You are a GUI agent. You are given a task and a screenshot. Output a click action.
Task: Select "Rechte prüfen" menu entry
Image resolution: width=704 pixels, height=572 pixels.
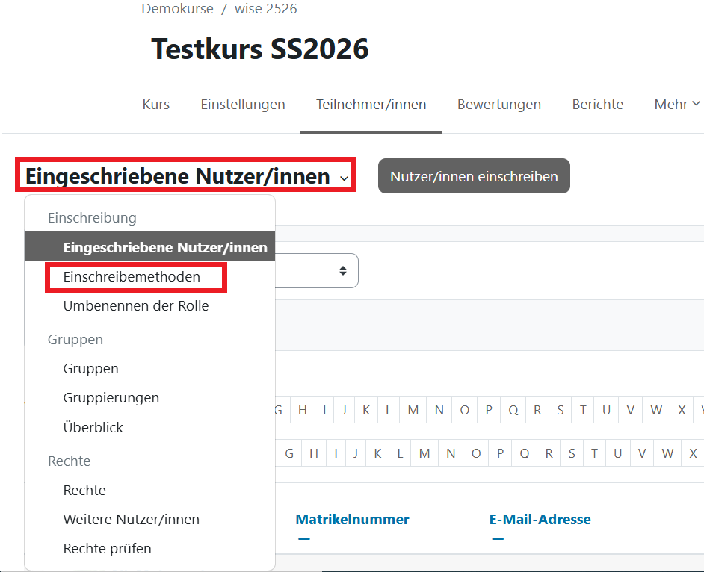105,548
